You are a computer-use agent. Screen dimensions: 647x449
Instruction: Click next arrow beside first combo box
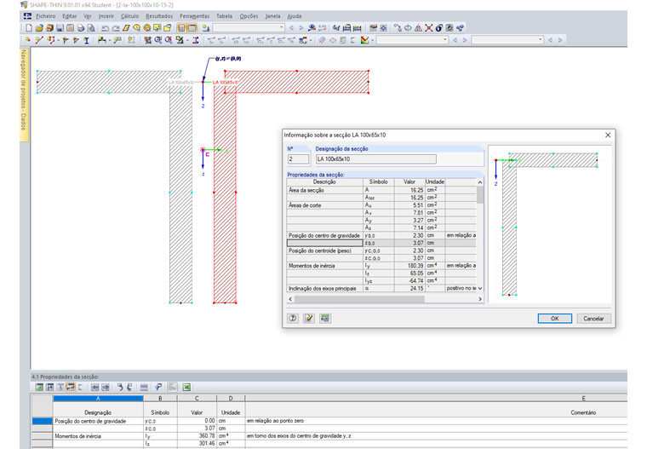(301, 28)
